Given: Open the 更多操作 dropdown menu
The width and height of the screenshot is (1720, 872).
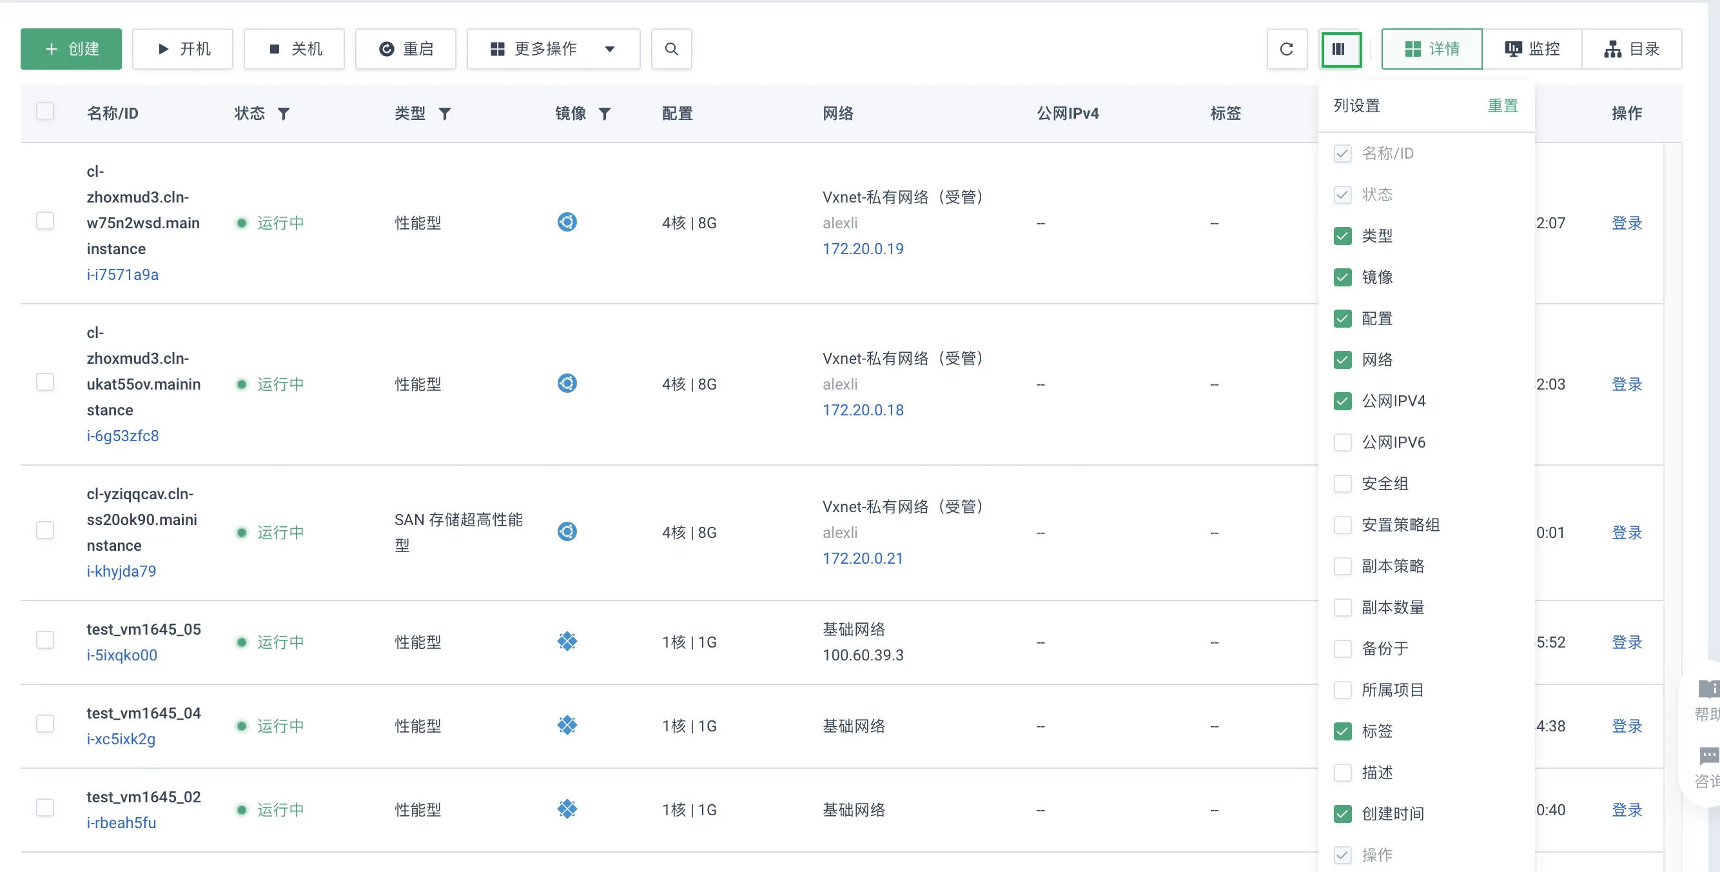Looking at the screenshot, I should click(x=553, y=49).
